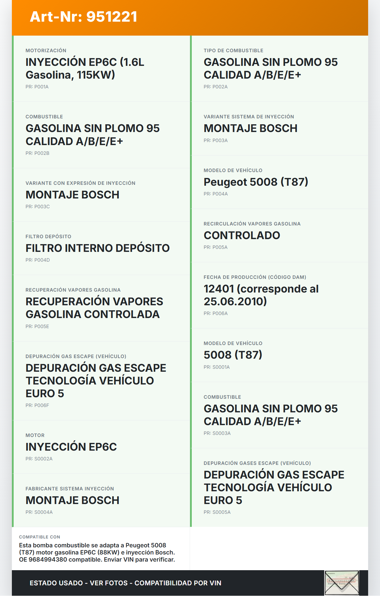The height and width of the screenshot is (596, 380).
Task: Select Euro 5 card with PR: S0005A
Action: [x=273, y=487]
